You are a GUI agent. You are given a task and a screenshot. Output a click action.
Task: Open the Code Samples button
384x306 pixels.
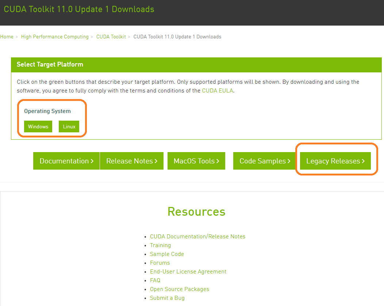pyautogui.click(x=265, y=161)
